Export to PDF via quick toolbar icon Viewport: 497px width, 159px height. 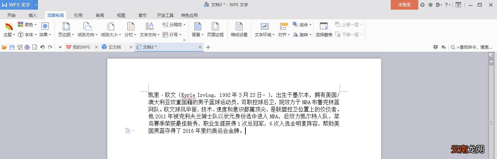(20, 47)
